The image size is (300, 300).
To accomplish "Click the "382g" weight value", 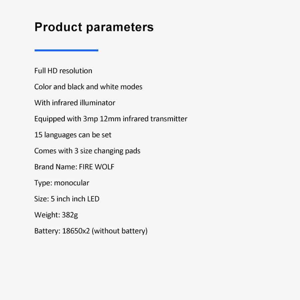I will coord(70,215).
